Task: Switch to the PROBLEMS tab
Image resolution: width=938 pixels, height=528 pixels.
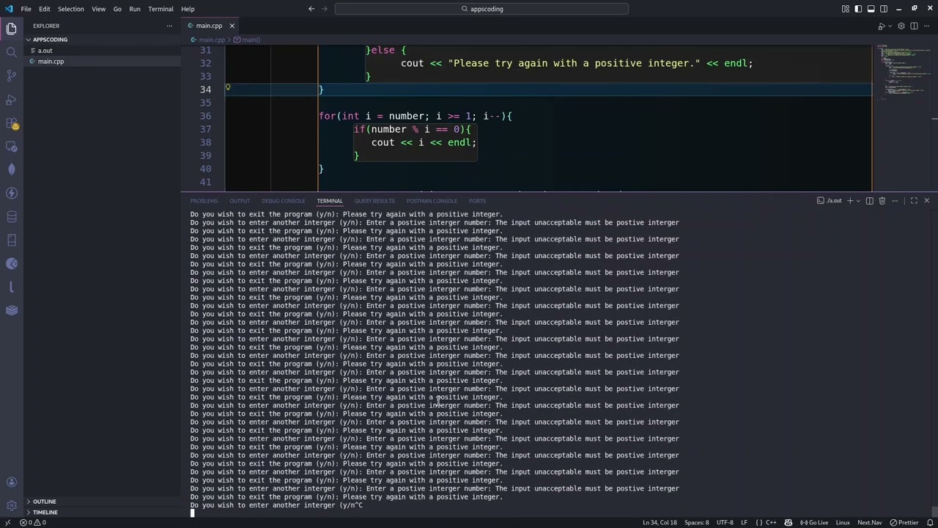Action: (x=204, y=200)
